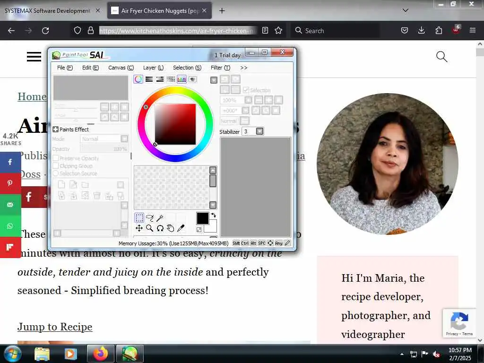Click the hue ring of the color wheel

[x=175, y=89]
